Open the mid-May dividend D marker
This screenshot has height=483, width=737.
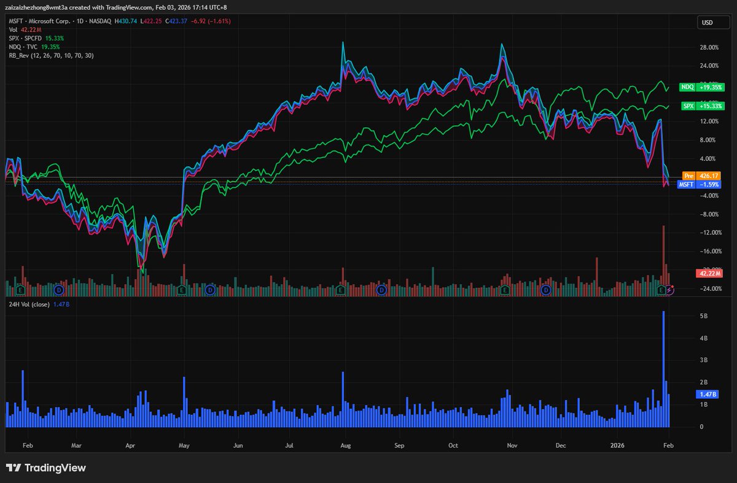[x=209, y=289]
